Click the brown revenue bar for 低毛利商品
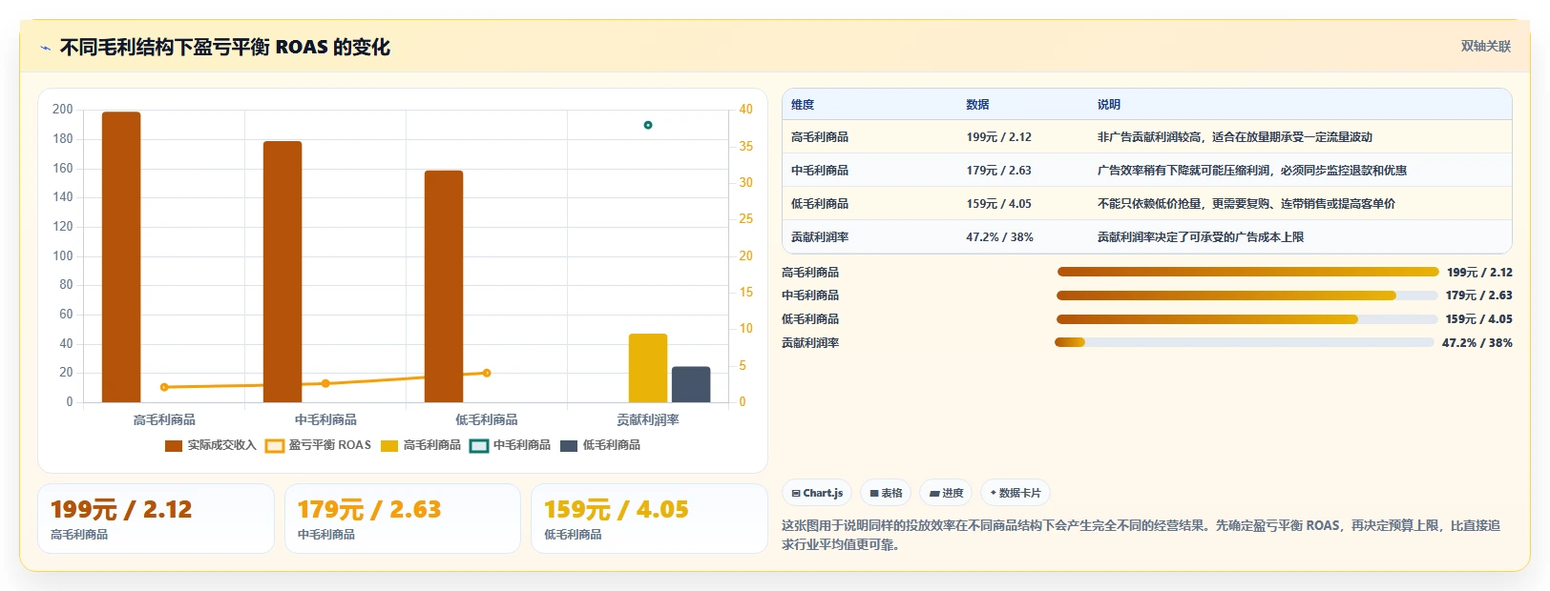Viewport: 1550px width, 591px height. pos(444,286)
